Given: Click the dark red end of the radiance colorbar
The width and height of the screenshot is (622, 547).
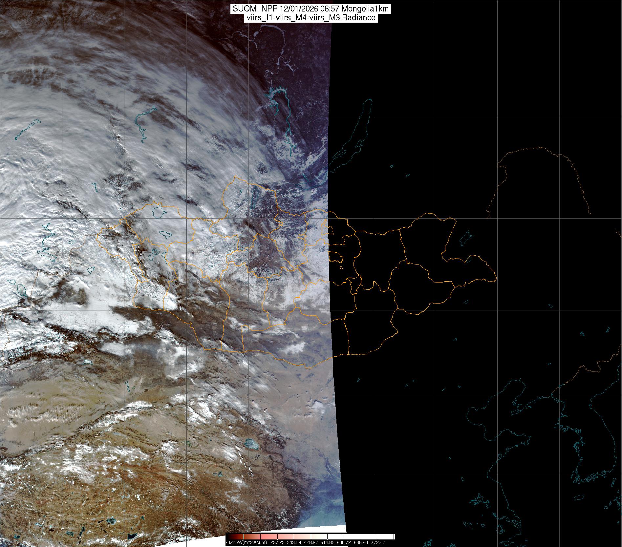Looking at the screenshot, I should coord(230,536).
